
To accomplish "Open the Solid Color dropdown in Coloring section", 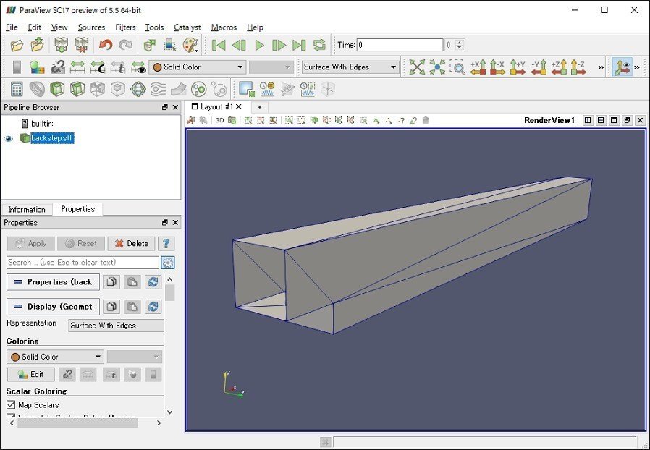I will click(55, 357).
